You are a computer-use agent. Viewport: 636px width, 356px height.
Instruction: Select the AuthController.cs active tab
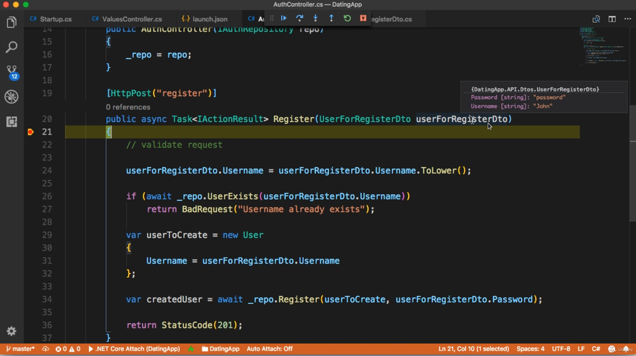pyautogui.click(x=256, y=19)
